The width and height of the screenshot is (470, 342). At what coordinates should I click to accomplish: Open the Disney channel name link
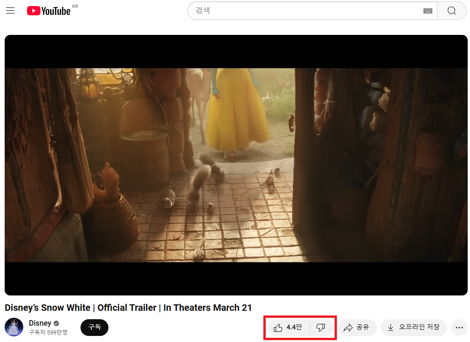[x=40, y=323]
